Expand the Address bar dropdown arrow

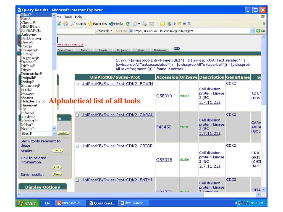coord(253,31)
